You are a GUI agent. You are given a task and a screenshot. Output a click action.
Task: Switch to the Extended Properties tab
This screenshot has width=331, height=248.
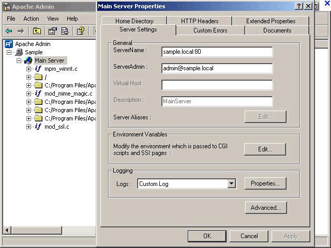click(x=270, y=21)
